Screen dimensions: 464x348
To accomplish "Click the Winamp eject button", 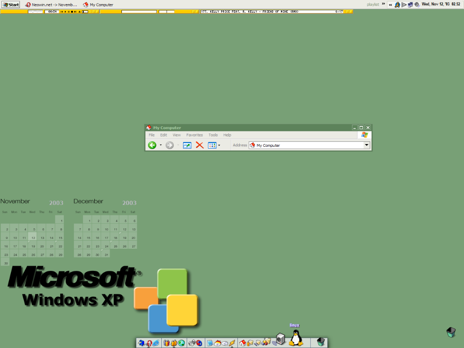I will pyautogui.click(x=80, y=11).
